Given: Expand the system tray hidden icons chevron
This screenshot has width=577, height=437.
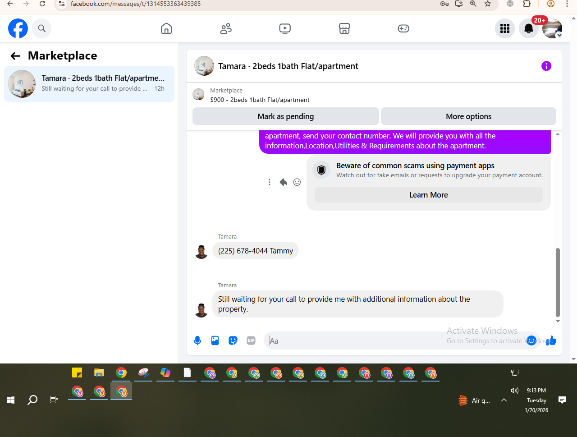Looking at the screenshot, I should pos(504,400).
